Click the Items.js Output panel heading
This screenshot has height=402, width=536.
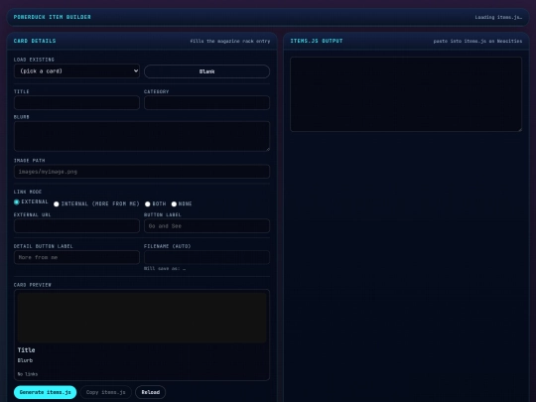coord(317,41)
